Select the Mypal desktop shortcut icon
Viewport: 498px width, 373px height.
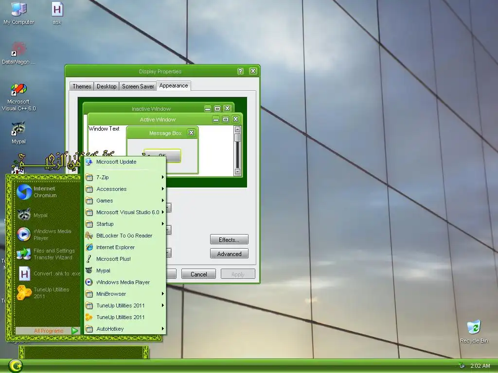[x=18, y=133]
